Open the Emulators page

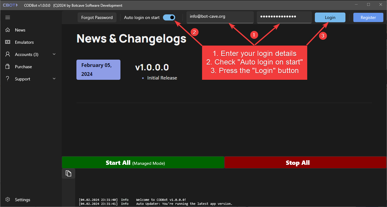click(24, 42)
